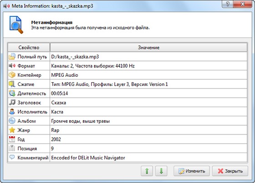Click the box icon beside Контейнер
255x183 pixels.
click(x=12, y=75)
